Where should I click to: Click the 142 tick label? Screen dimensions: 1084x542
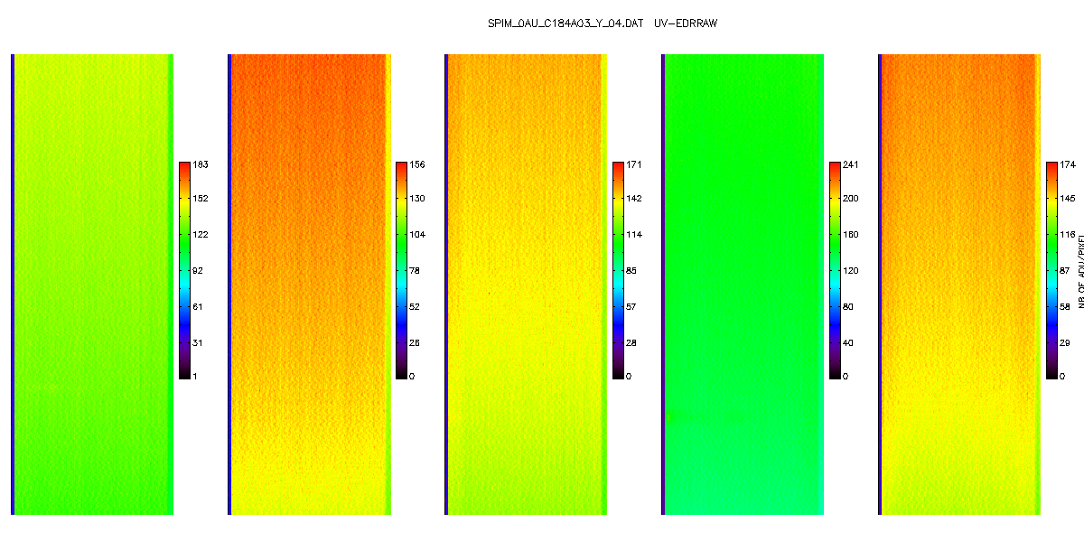pos(635,199)
